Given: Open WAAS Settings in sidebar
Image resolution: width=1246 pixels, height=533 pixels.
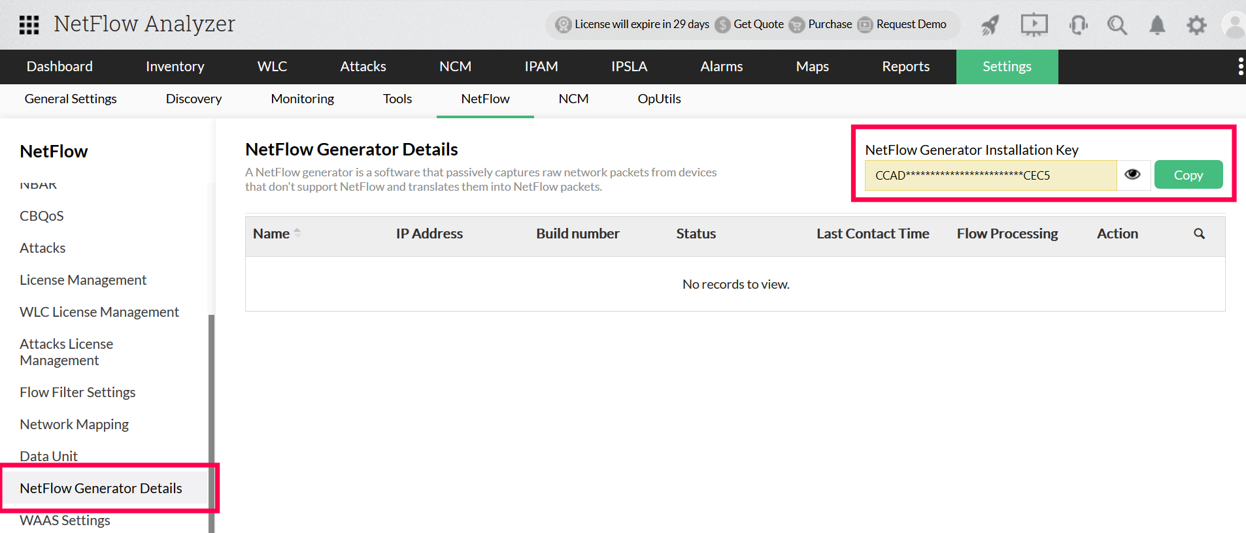Looking at the screenshot, I should tap(65, 520).
